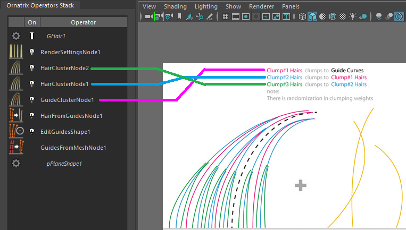Viewport: 406px width, 230px height.
Task: Click the RenderSettingsNode1 operator icon
Action: (16, 52)
